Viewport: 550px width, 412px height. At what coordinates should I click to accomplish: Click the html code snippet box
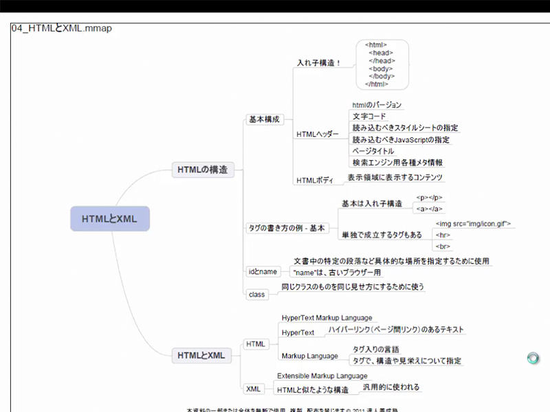(382, 65)
